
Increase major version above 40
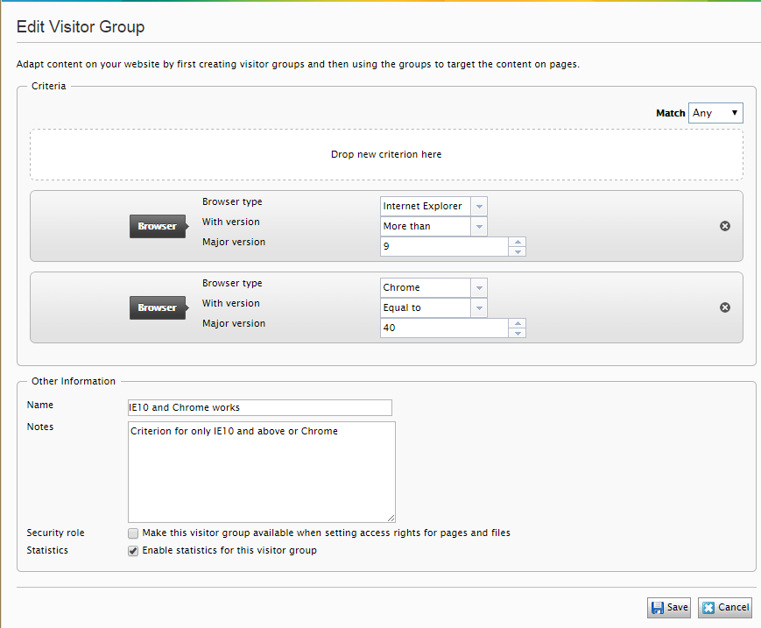(x=518, y=324)
